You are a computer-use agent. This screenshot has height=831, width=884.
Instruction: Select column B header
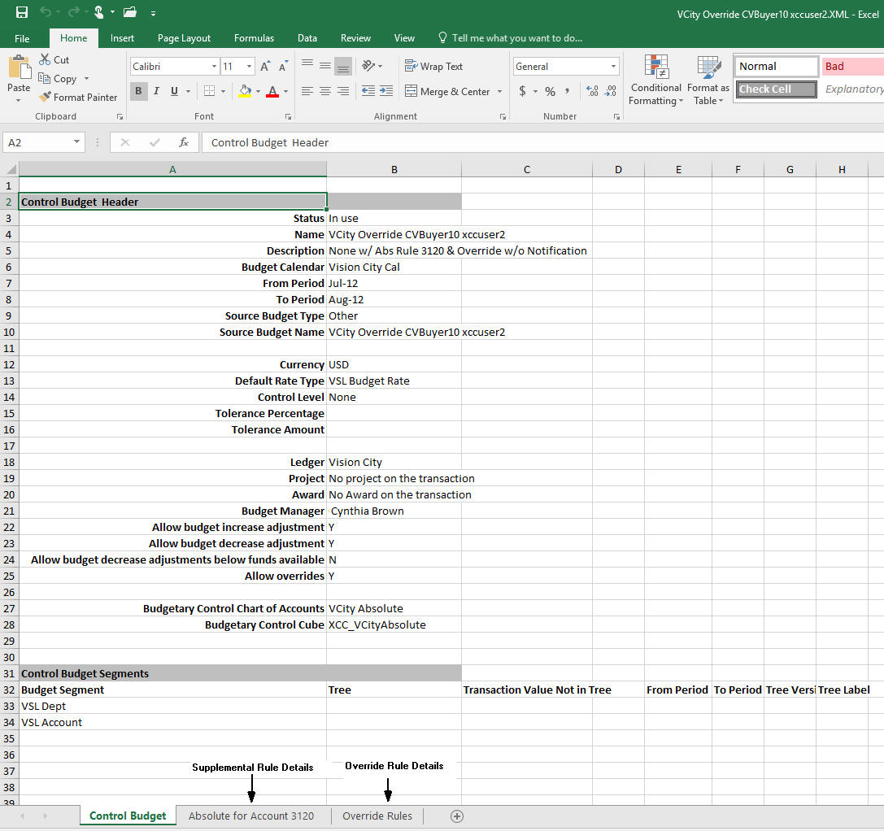(394, 169)
